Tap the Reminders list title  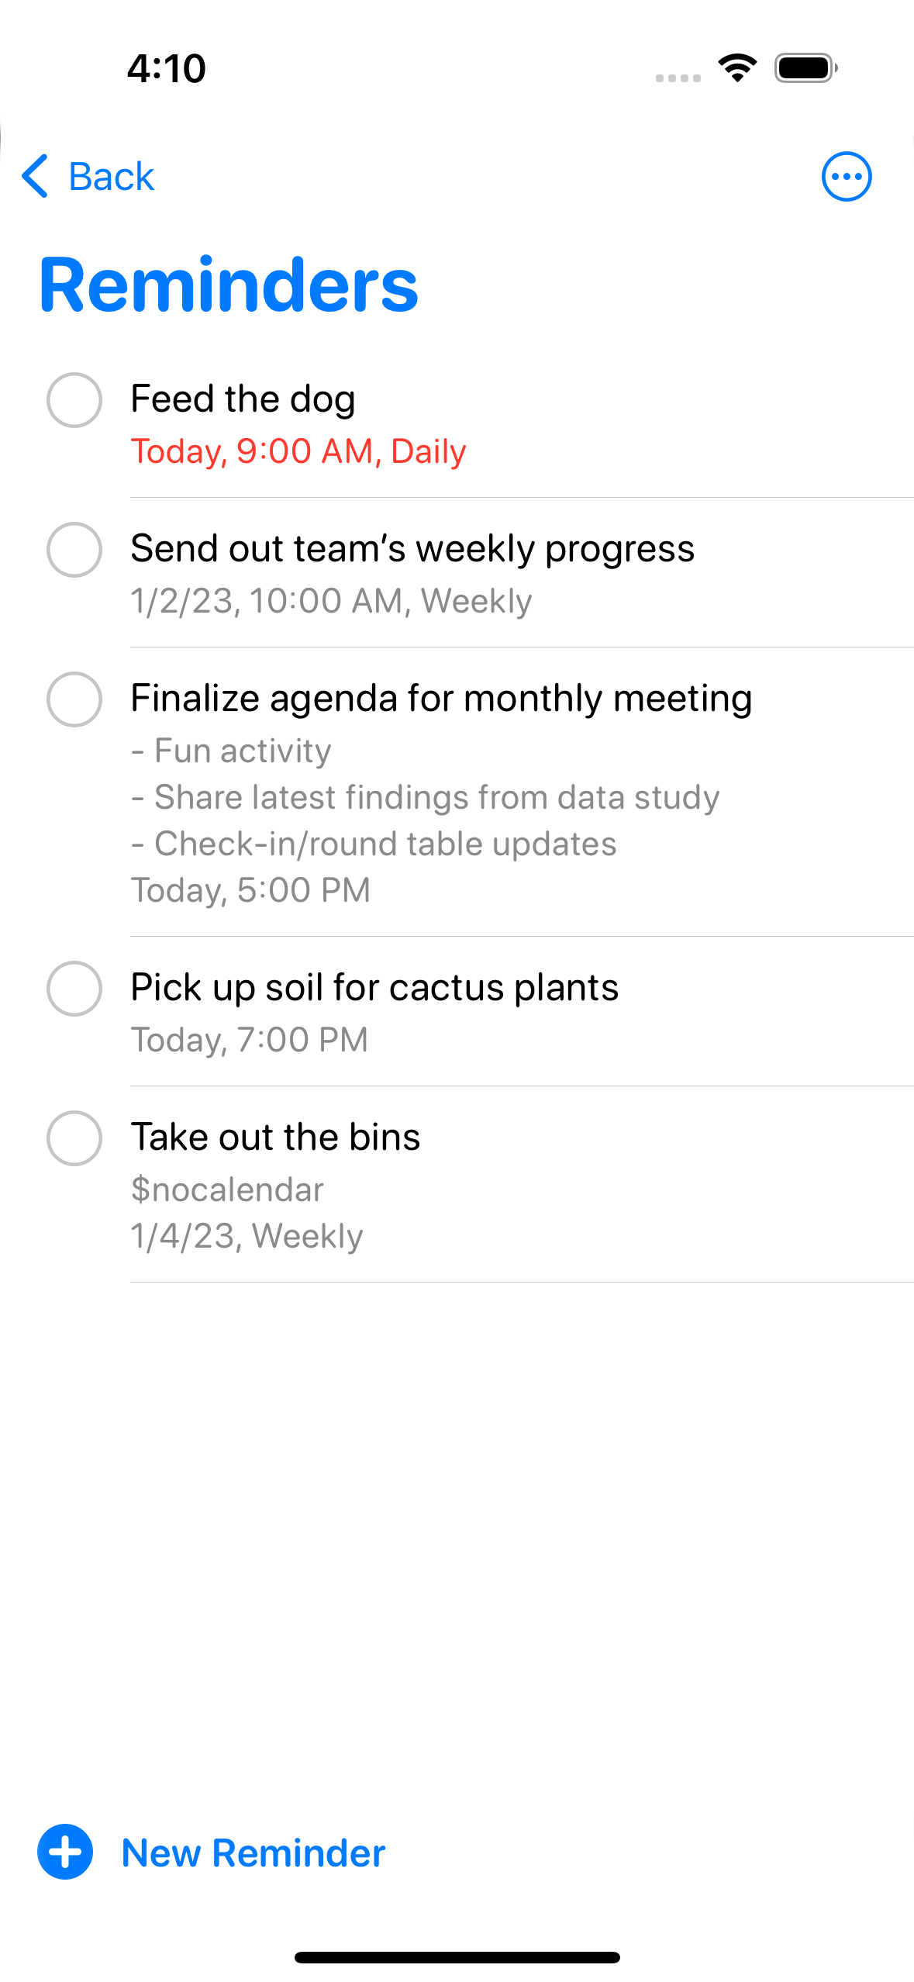229,285
